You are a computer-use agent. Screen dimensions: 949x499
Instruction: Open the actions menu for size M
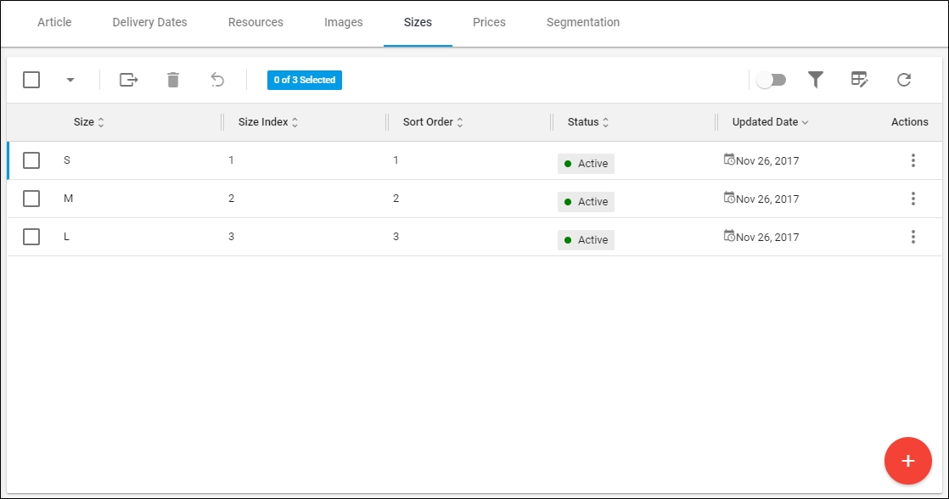912,199
